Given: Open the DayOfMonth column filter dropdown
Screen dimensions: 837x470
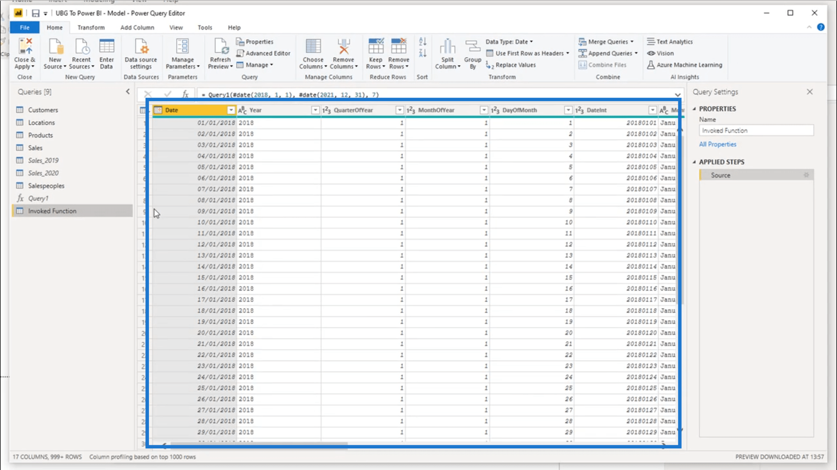Looking at the screenshot, I should point(568,110).
